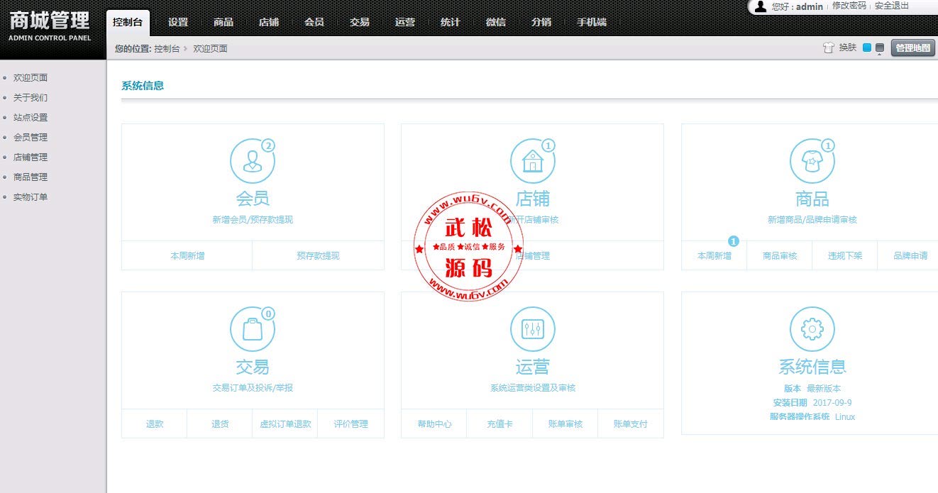Select 会员管理 in the left sidebar
The image size is (938, 493).
(31, 138)
